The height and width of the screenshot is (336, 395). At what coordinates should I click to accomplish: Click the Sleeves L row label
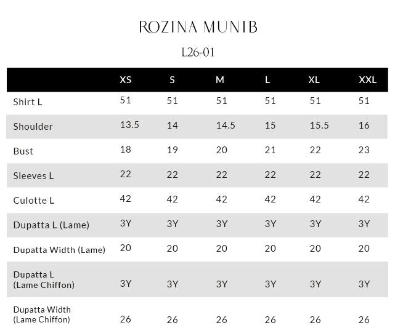tap(33, 176)
